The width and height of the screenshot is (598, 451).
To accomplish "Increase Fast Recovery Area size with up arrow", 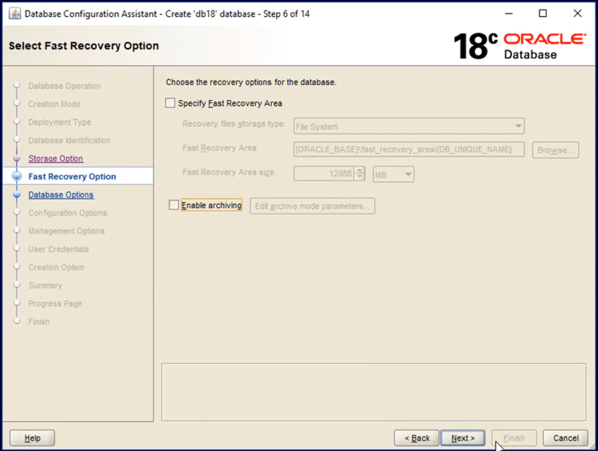I will [x=360, y=171].
